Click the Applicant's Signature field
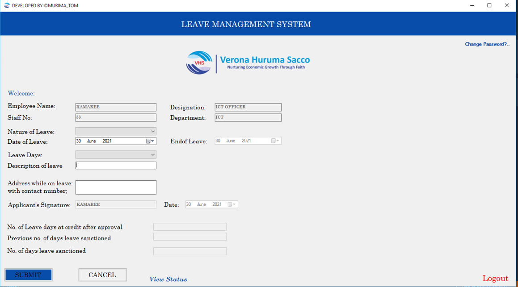The image size is (518, 287). pyautogui.click(x=116, y=204)
